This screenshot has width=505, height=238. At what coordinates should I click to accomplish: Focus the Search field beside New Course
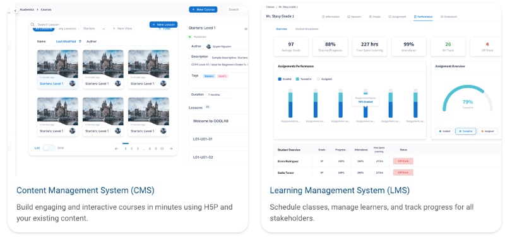click(x=237, y=9)
